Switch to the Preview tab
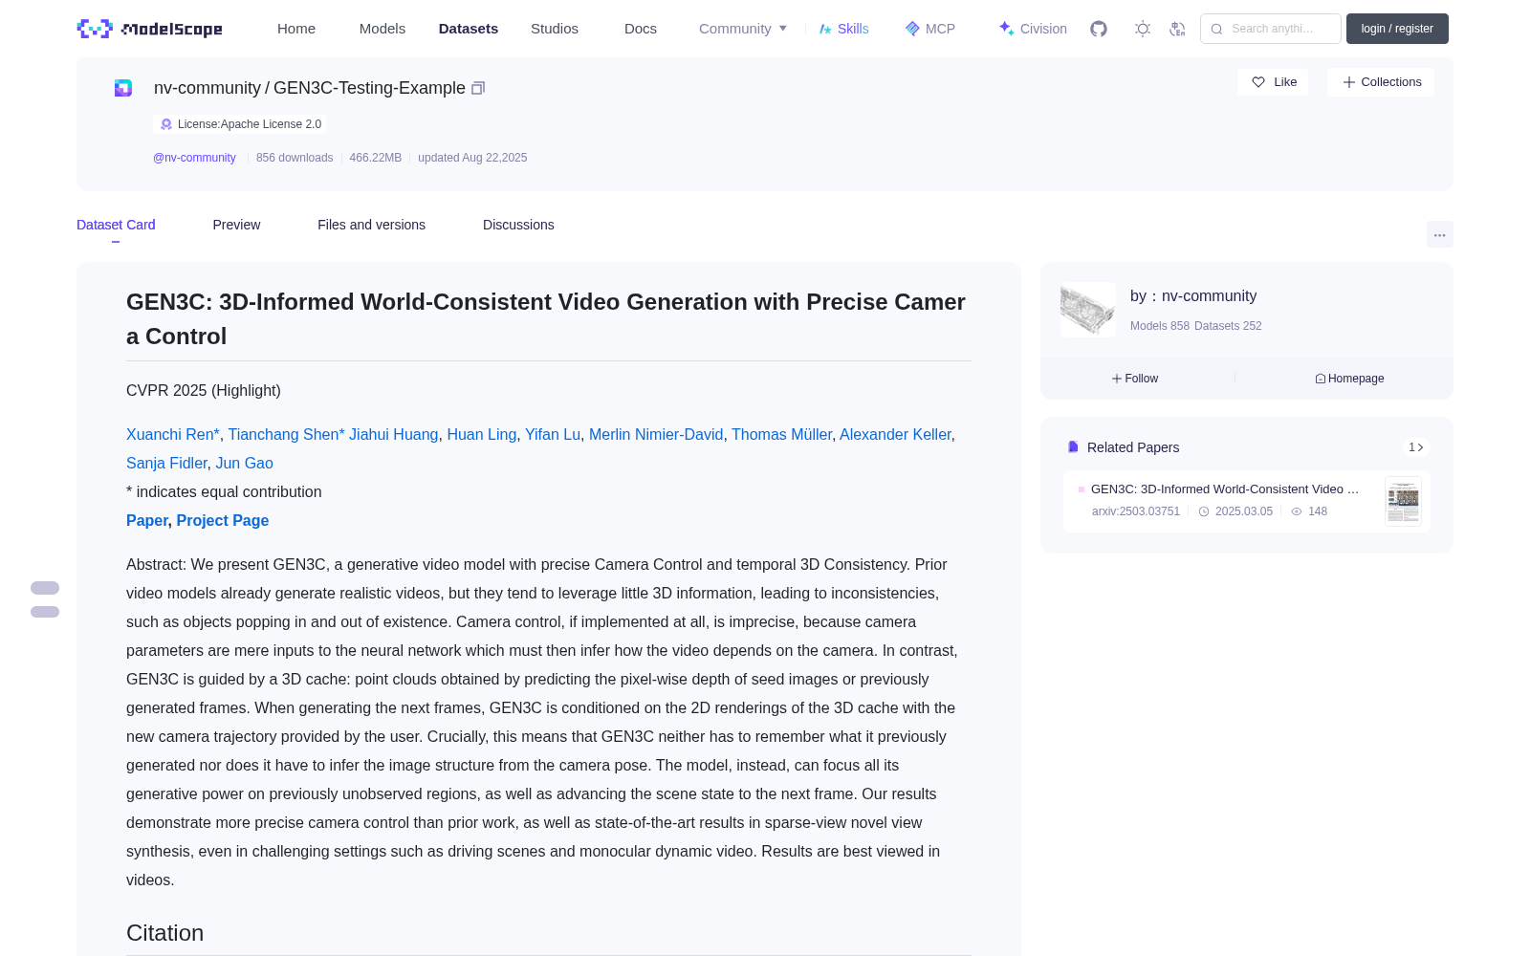The width and height of the screenshot is (1530, 956). point(236,225)
